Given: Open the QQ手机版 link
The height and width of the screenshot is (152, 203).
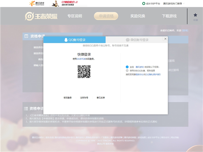Looking at the screenshot, I should click(81, 59).
